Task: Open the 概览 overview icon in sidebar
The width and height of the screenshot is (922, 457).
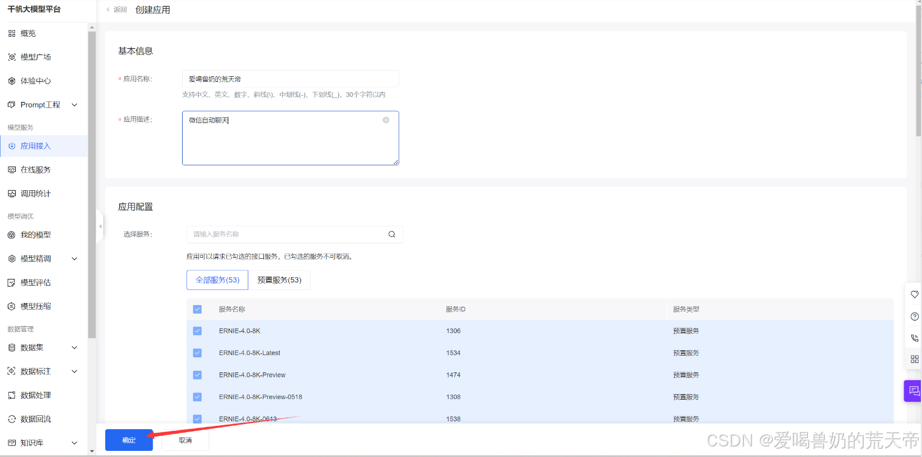Action: point(12,33)
